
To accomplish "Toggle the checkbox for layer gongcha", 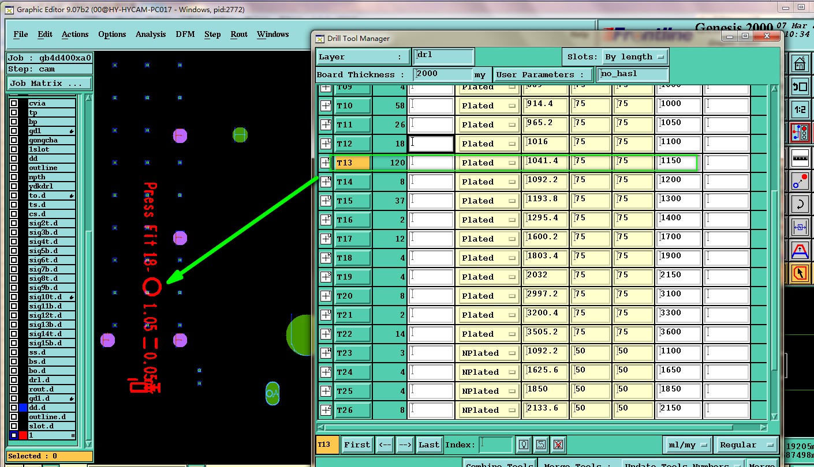I will [13, 141].
